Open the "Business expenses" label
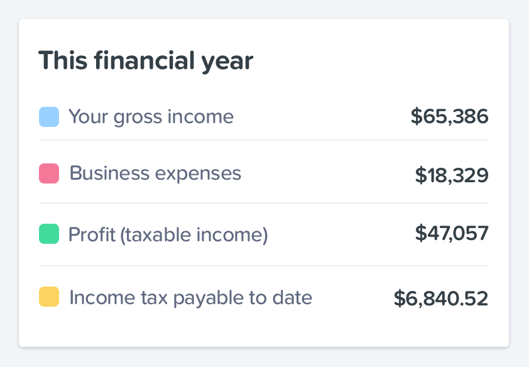Image resolution: width=529 pixels, height=367 pixels. [155, 173]
